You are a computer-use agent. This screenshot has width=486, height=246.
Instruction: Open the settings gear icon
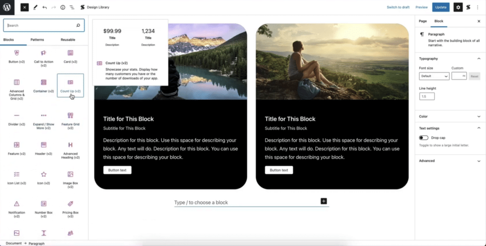pyautogui.click(x=458, y=7)
